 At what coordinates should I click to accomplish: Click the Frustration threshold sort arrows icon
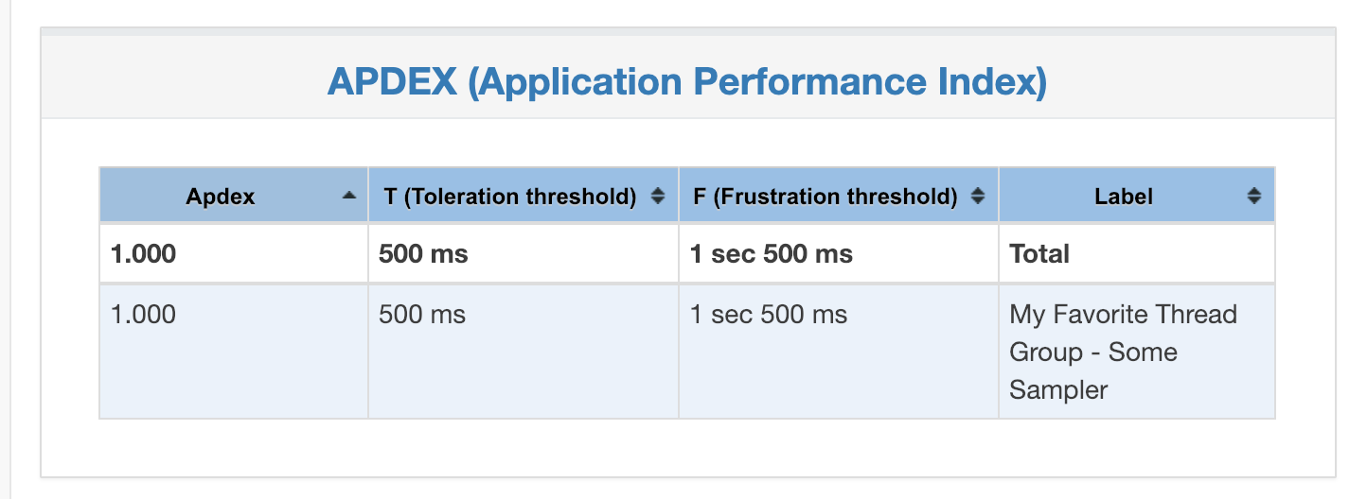[979, 197]
